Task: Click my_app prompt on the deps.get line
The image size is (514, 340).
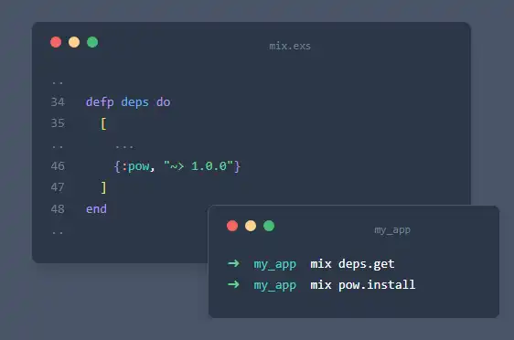Action: [275, 264]
